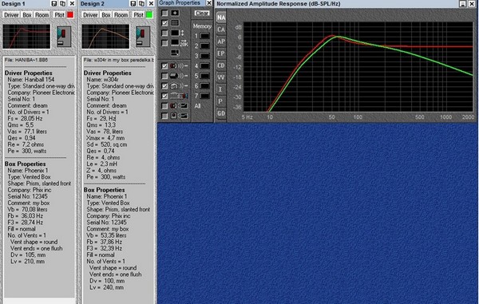This screenshot has height=304, width=479.
Task: Select memory slot 5 swatch
Action: (204, 76)
